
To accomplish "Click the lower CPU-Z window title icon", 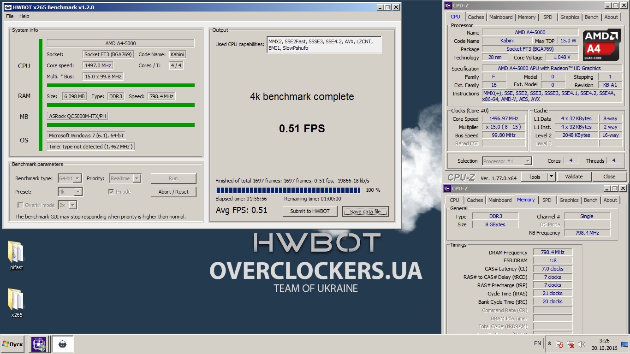I will 447,189.
